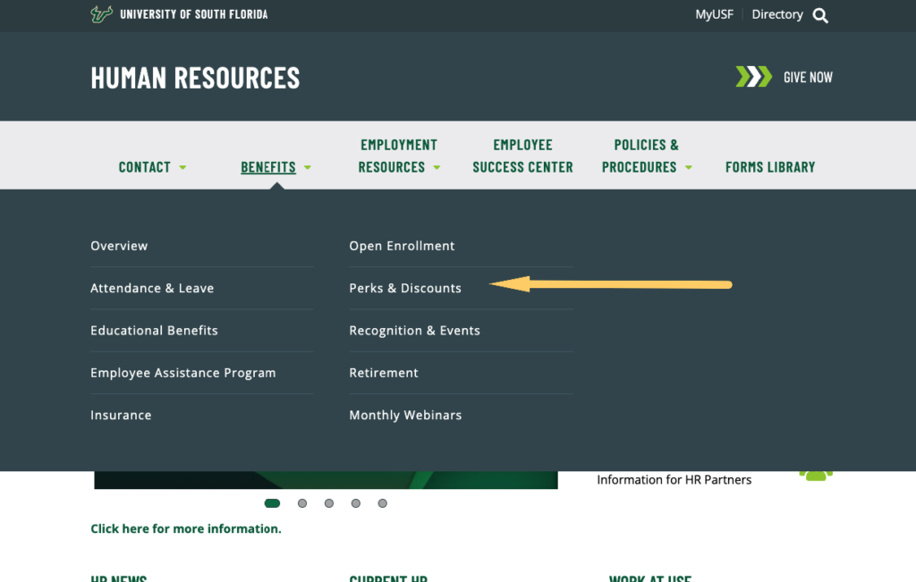The width and height of the screenshot is (916, 582).
Task: Open the Directory link
Action: pyautogui.click(x=776, y=14)
